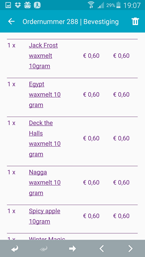This screenshot has height=257, width=145.
Task: Tap the running figure status icon
Action: click(x=37, y=5)
